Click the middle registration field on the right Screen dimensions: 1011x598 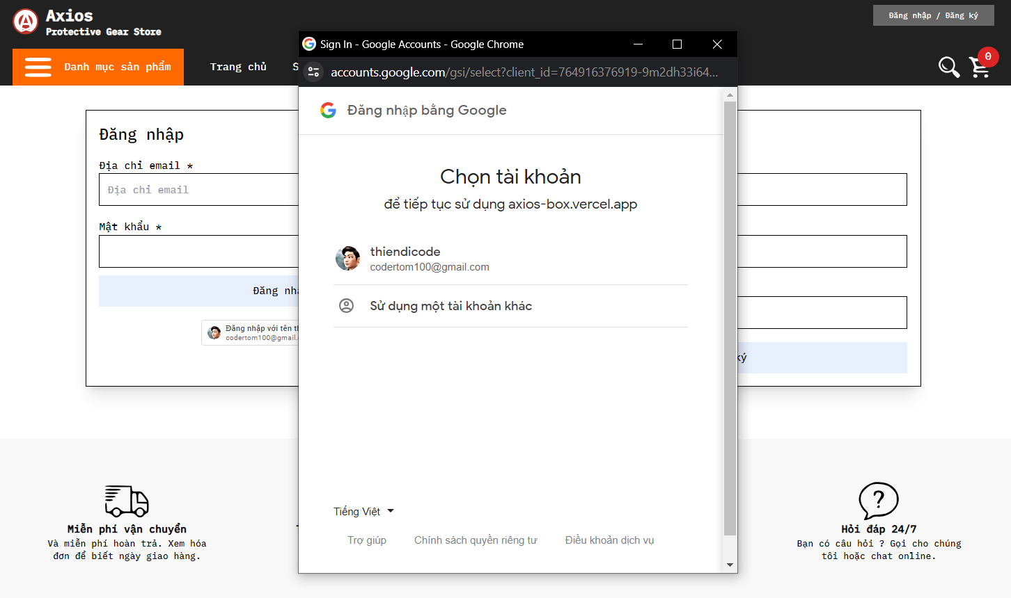(822, 251)
